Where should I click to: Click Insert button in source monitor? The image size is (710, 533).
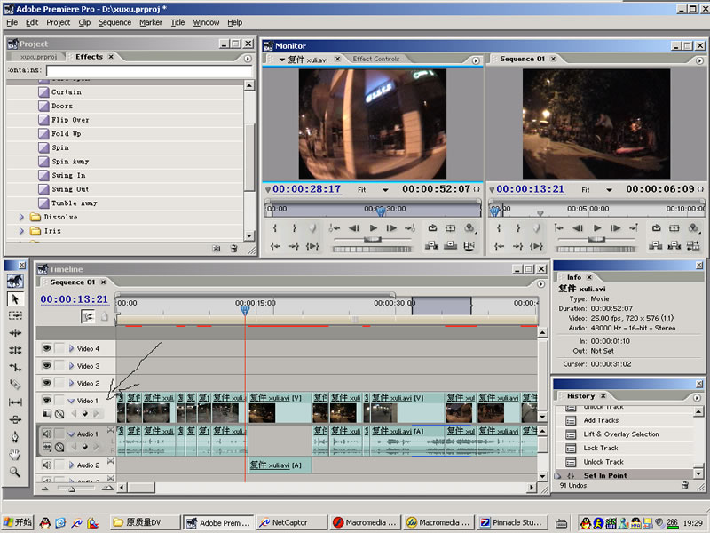(431, 246)
